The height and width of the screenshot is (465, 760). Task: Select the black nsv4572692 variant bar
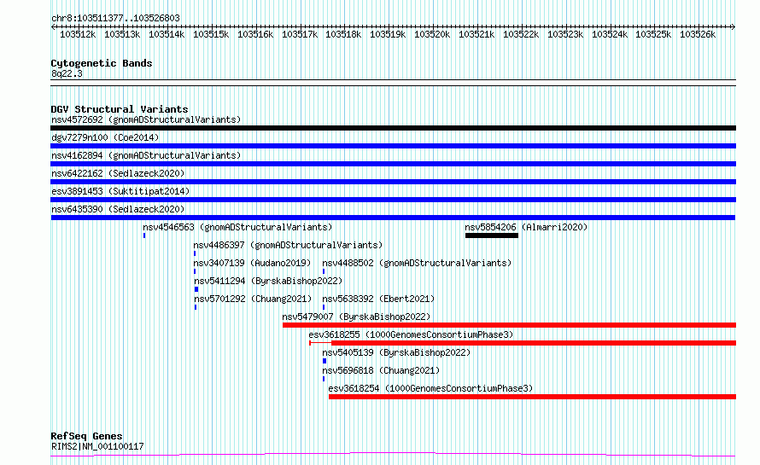(393, 128)
